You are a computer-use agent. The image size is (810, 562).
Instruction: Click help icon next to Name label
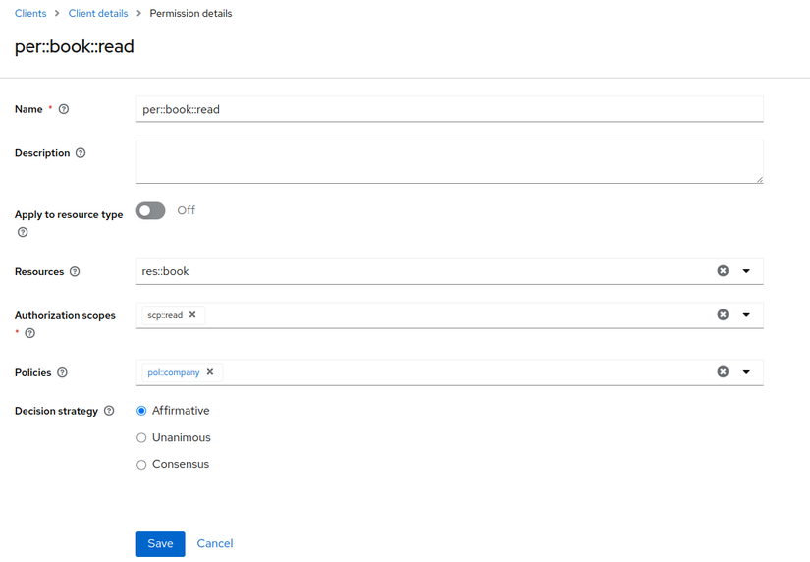pos(64,109)
